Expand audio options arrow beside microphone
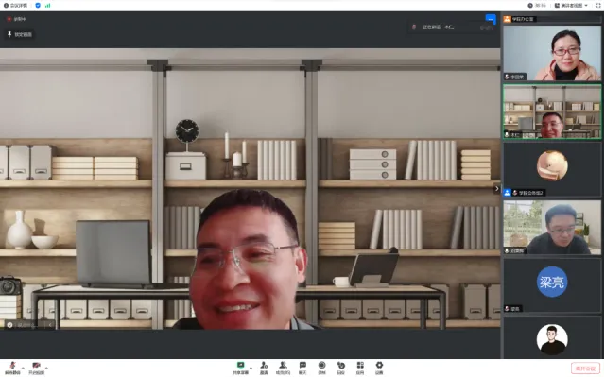605x378 pixels. (x=23, y=366)
